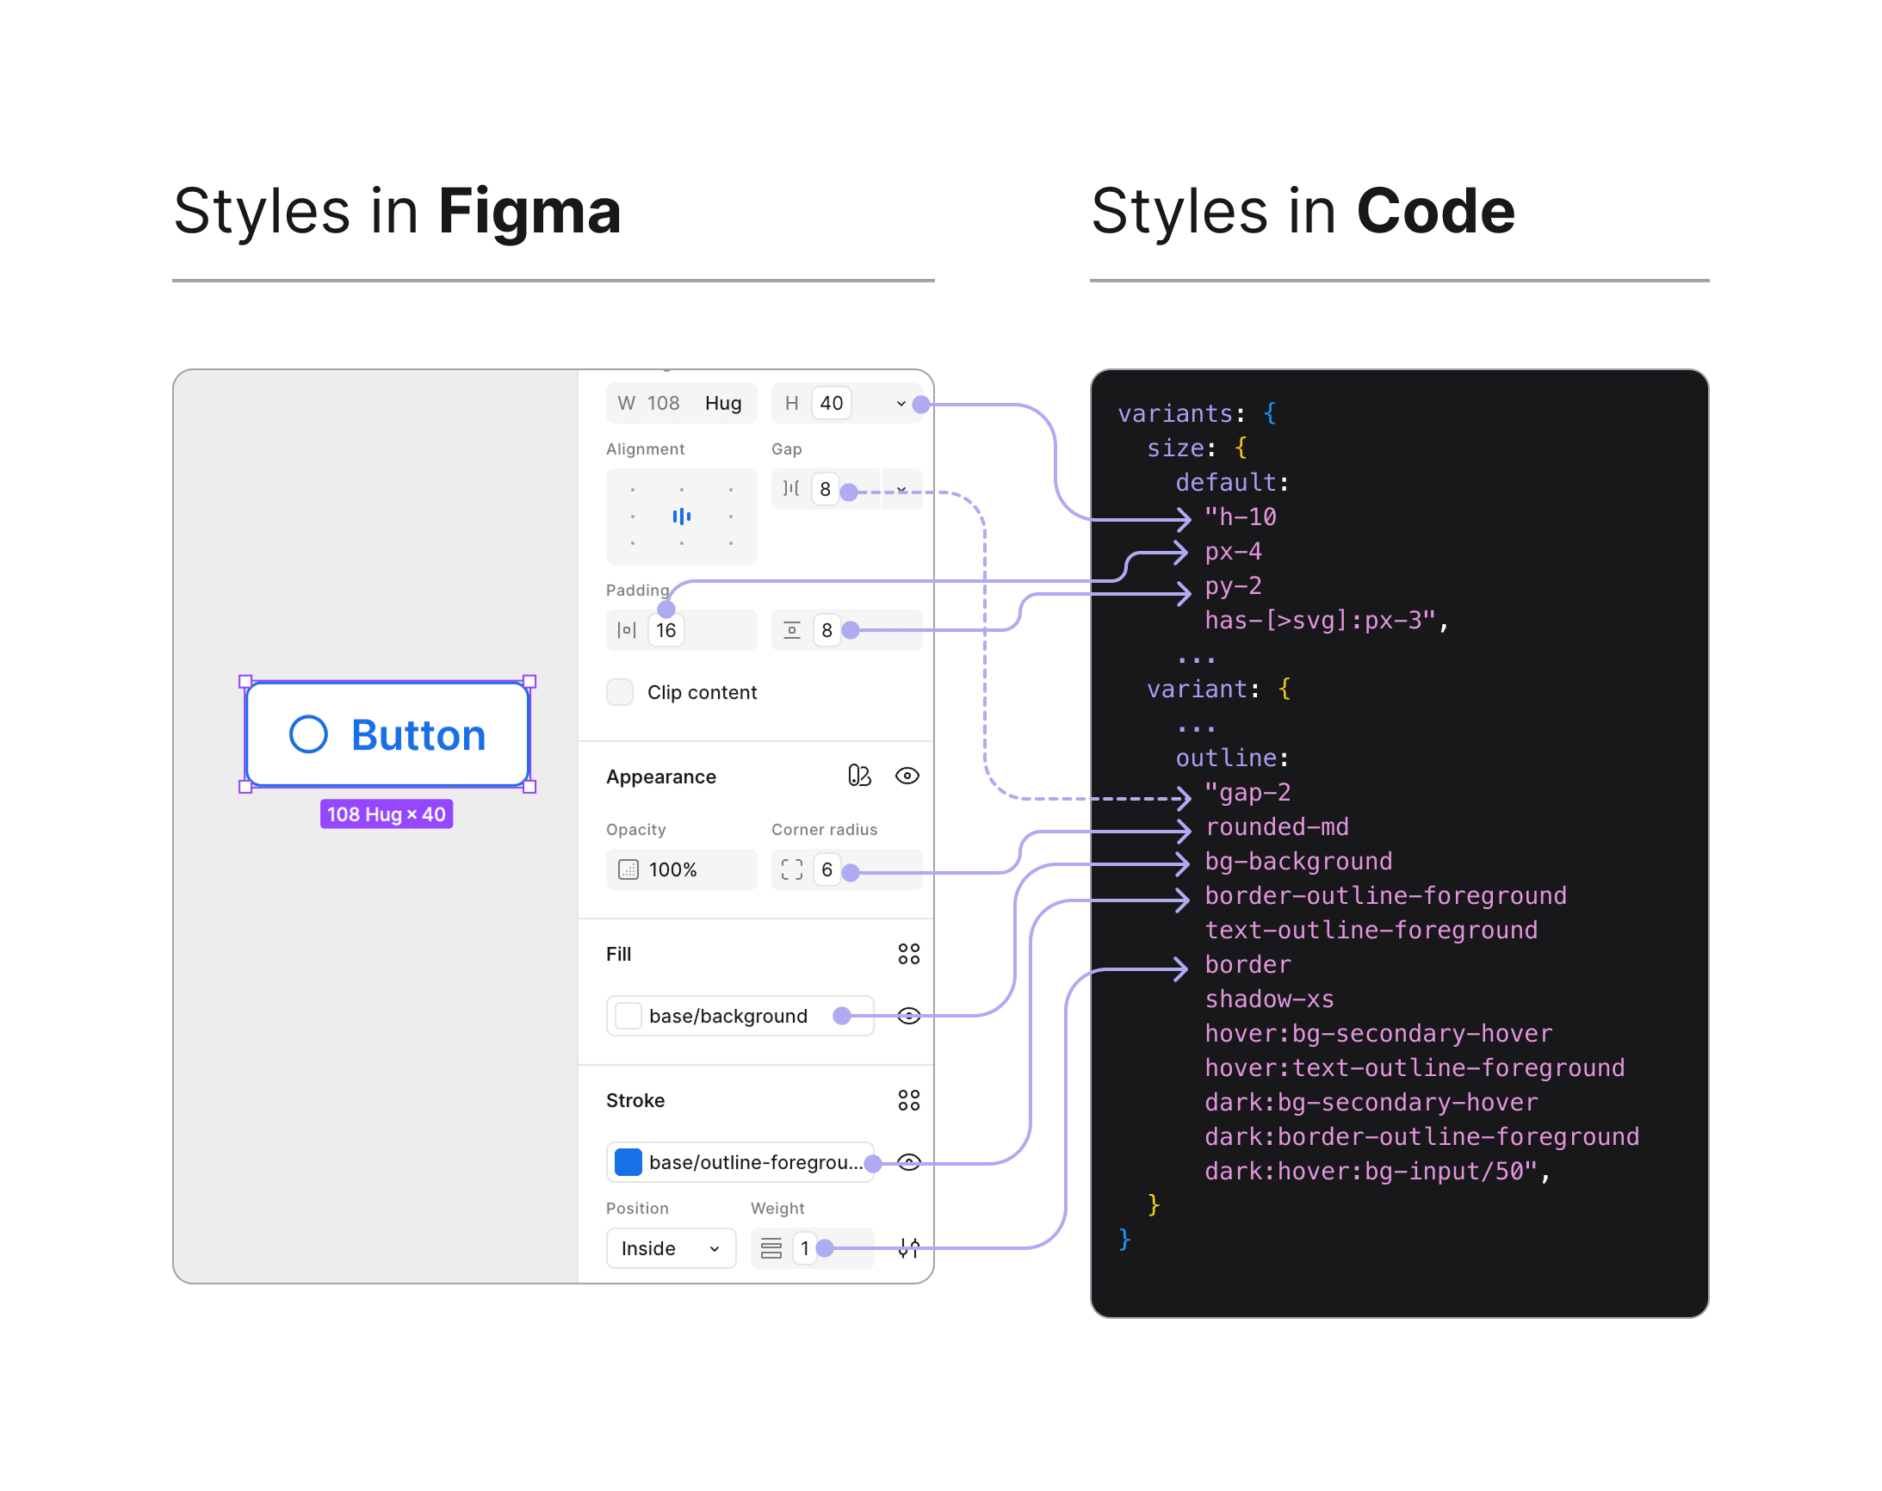Select the Button component on canvas
1882x1491 pixels.
387,734
